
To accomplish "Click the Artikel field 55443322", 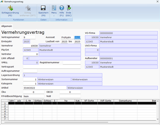I will [45, 88].
